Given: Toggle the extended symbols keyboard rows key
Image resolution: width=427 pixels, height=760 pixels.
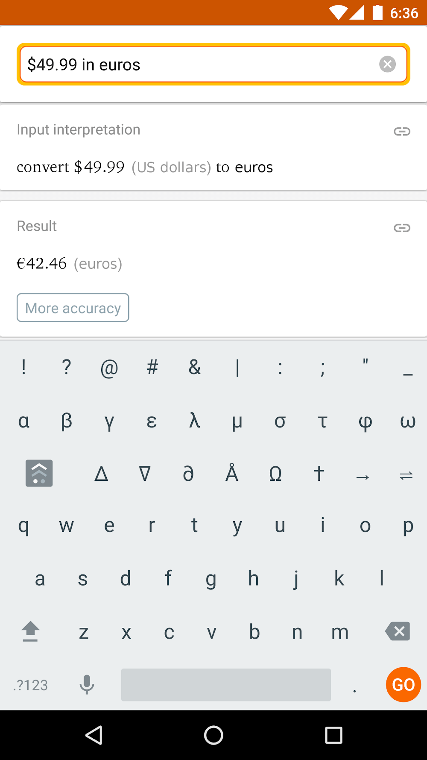Looking at the screenshot, I should pos(39,473).
